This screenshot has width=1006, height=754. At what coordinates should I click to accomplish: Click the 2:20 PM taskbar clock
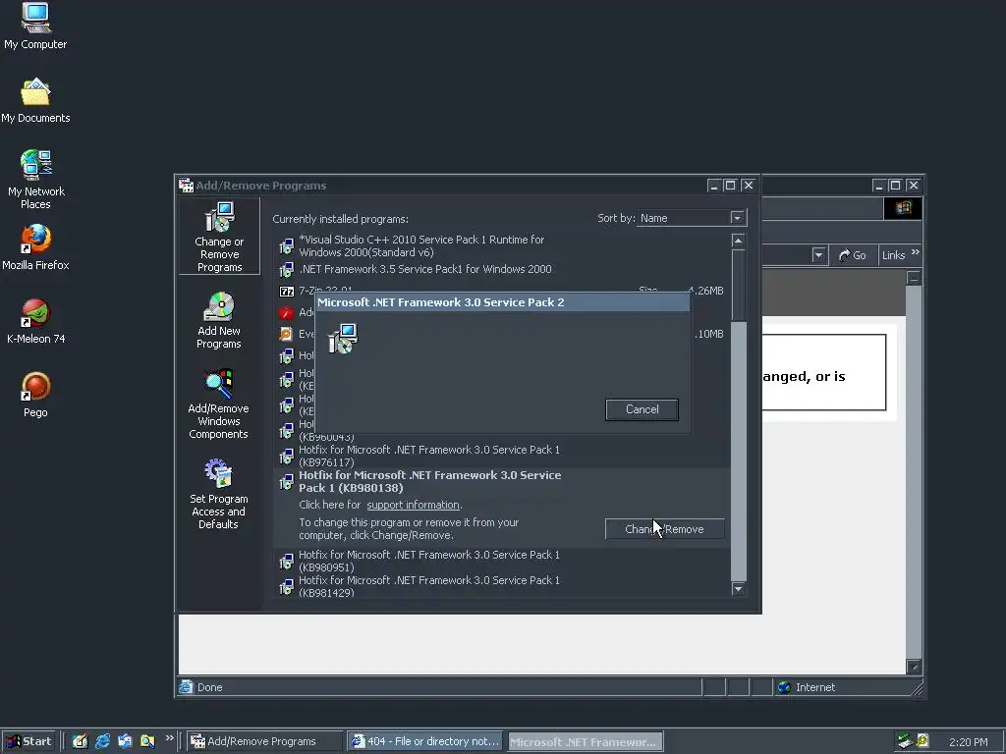pyautogui.click(x=968, y=742)
